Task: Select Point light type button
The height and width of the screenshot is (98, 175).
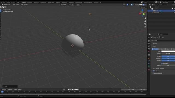Action: [x=155, y=49]
